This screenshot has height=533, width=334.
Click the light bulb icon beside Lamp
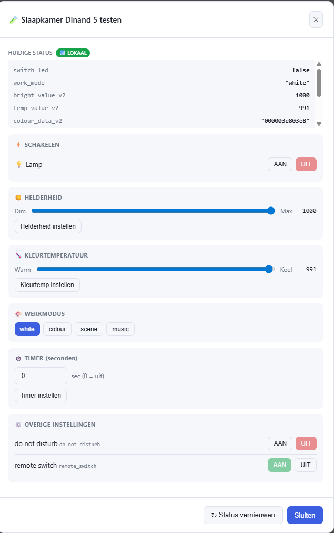click(x=19, y=164)
